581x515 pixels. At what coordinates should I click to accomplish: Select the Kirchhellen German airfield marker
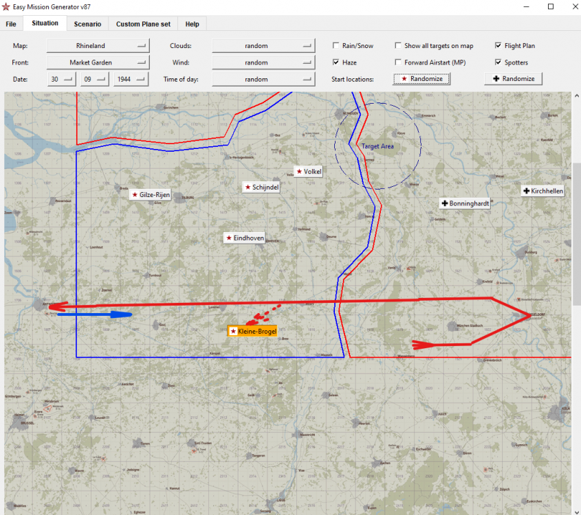542,191
